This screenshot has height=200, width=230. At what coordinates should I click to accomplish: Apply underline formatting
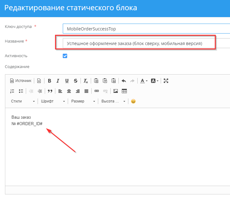[x=67, y=81]
